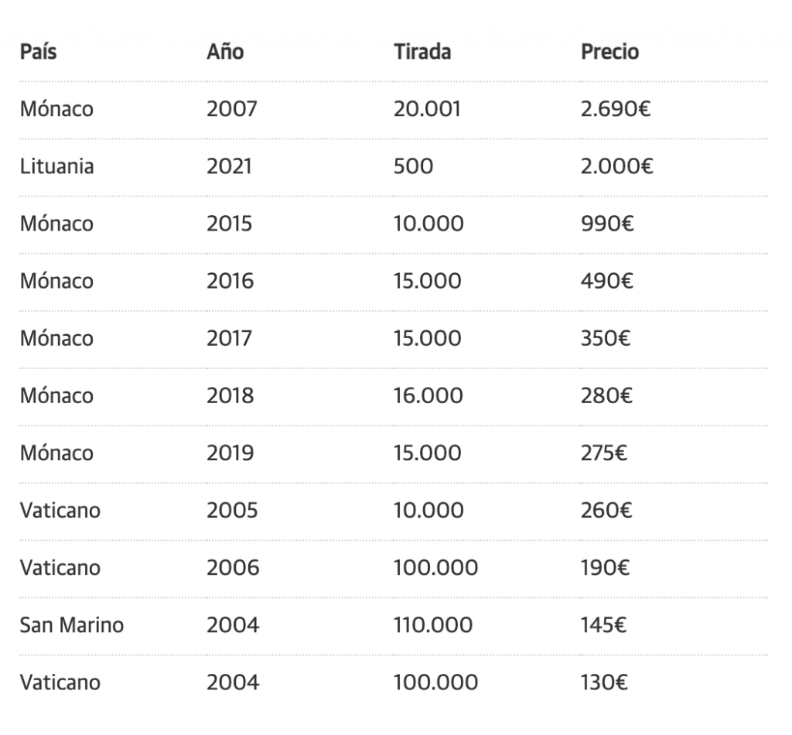Click the 500 tirada value
Screen dimensions: 792x735
(413, 166)
